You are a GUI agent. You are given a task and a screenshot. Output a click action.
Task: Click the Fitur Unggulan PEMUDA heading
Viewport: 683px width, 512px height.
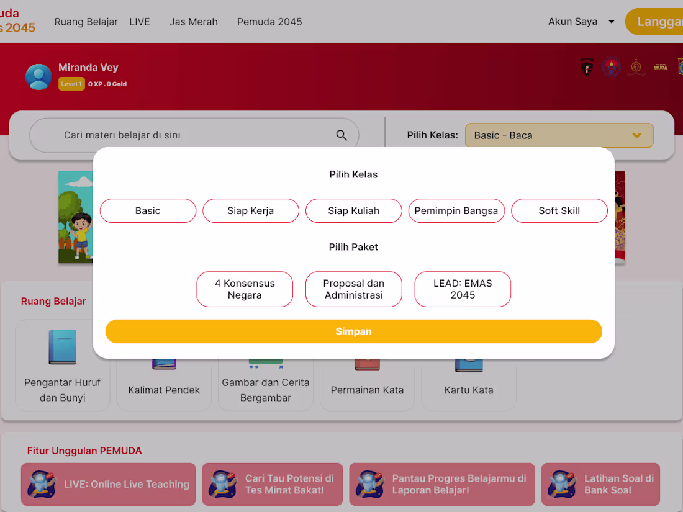[84, 451]
